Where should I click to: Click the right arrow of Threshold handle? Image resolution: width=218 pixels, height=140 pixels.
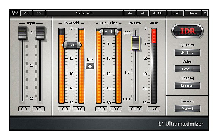pyautogui.click(x=81, y=45)
